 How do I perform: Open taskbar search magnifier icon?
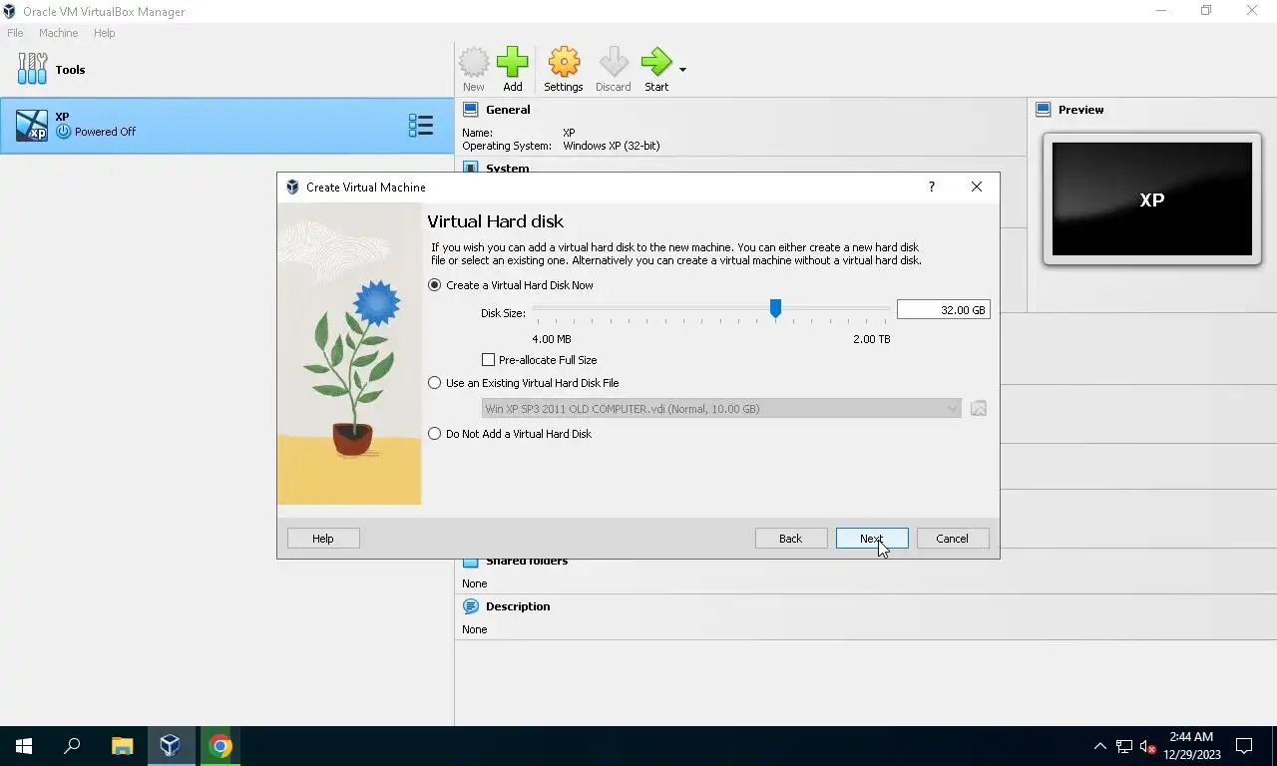(x=72, y=746)
